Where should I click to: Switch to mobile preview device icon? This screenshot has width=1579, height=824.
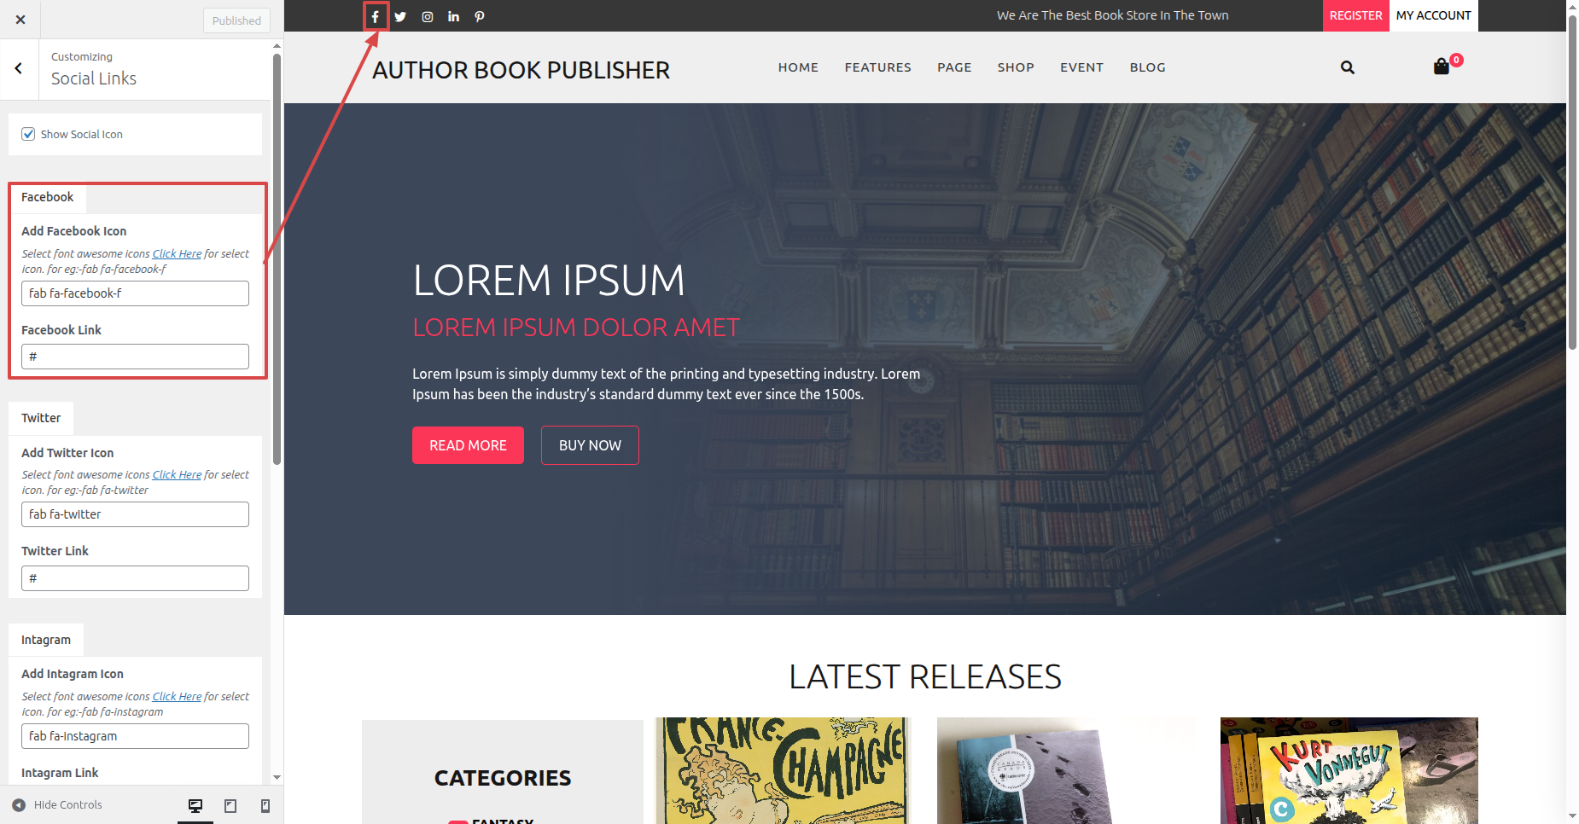coord(265,805)
